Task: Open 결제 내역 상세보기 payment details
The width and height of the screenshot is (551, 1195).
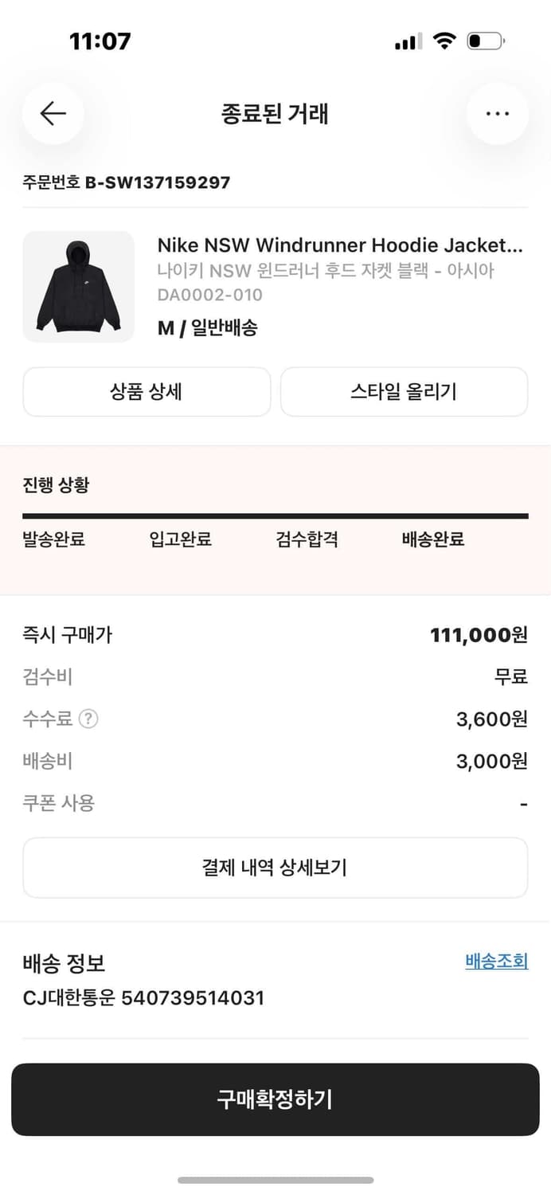Action: (x=275, y=867)
